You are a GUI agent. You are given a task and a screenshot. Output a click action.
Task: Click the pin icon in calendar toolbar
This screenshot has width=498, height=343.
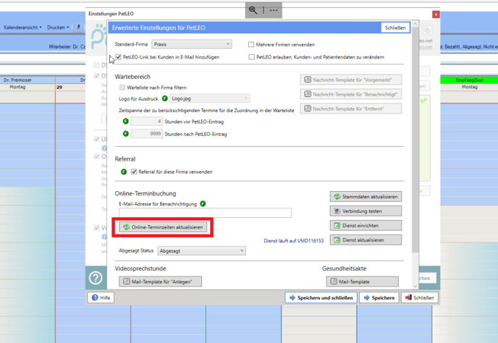78,27
